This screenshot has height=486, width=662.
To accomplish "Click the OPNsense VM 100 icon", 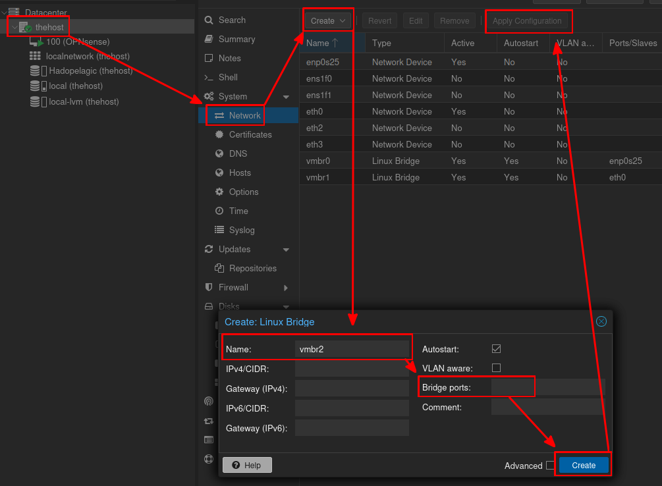I will (36, 42).
